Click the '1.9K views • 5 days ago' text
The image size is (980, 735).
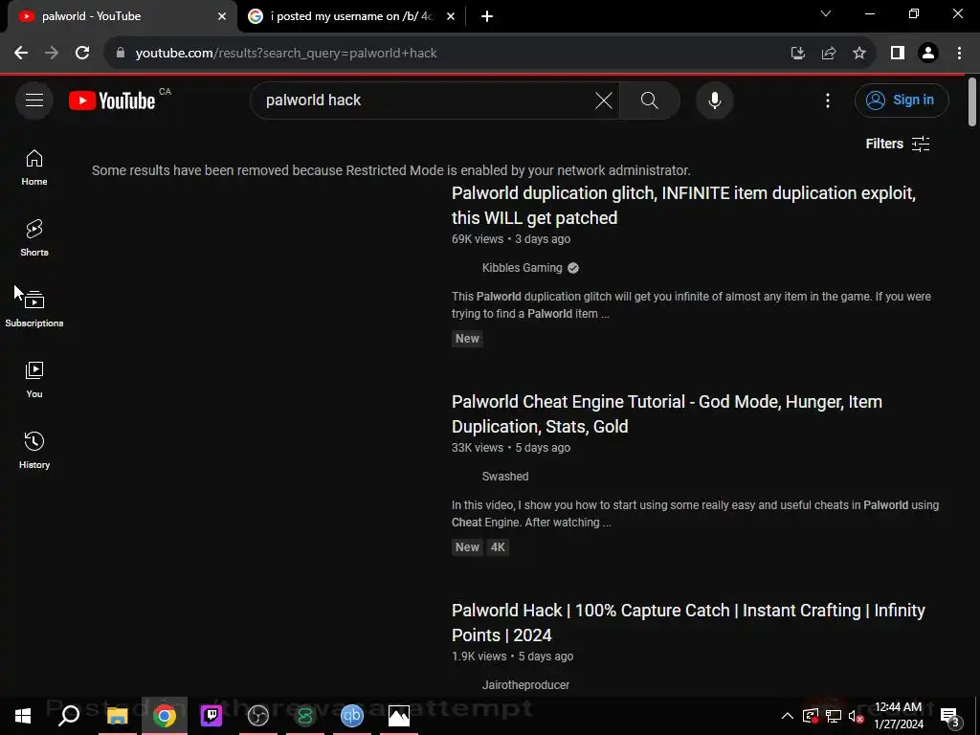point(513,657)
